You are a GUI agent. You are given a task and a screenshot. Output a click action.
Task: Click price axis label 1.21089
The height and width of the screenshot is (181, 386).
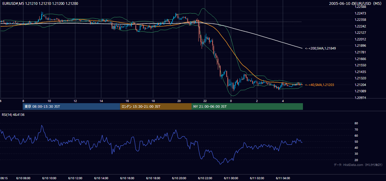click(361, 91)
